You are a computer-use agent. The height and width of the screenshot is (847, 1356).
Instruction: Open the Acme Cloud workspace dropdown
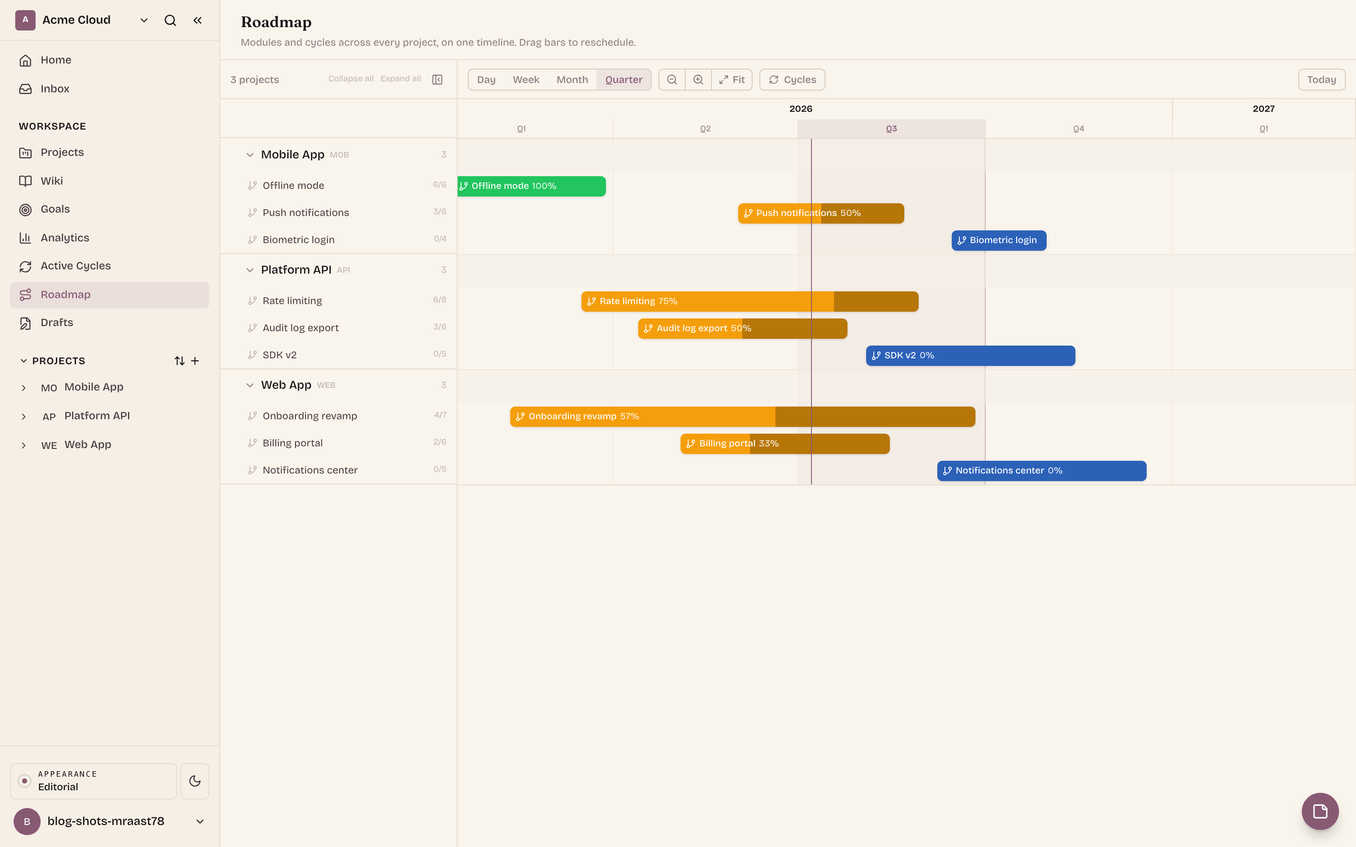(144, 20)
